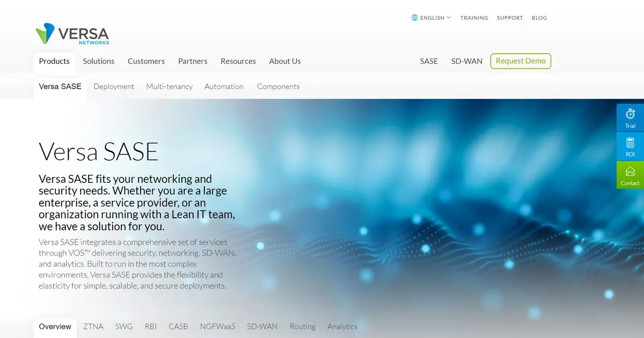The height and width of the screenshot is (338, 644).
Task: Select the CASB tab
Action: (x=178, y=326)
